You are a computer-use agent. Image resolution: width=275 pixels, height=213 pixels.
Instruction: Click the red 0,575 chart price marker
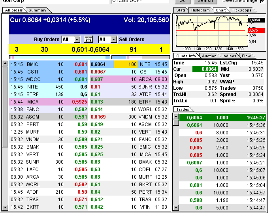point(256,30)
